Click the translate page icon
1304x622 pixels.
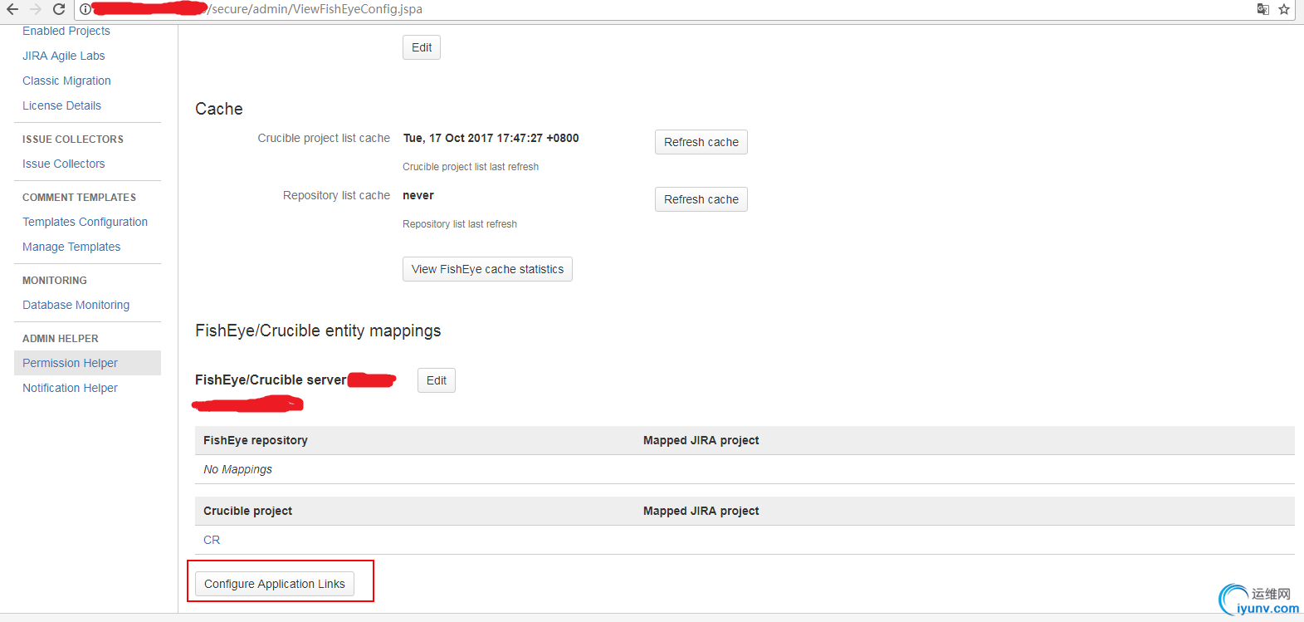1262,9
